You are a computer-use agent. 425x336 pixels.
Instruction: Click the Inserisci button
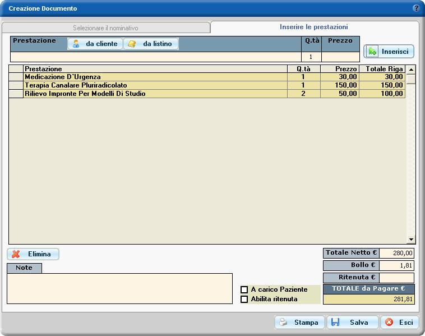pos(389,51)
